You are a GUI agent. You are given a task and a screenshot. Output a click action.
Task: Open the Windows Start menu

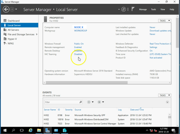[x=5, y=130]
